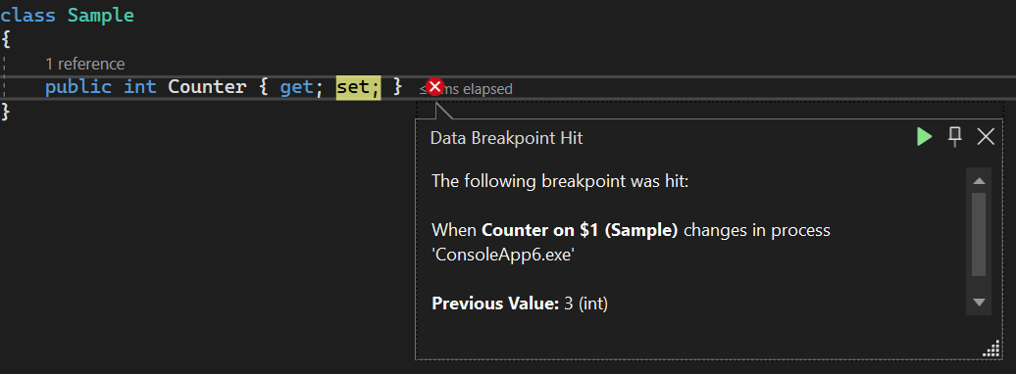1016x374 pixels.
Task: Click the highlighted "set;" accessor
Action: tap(358, 87)
